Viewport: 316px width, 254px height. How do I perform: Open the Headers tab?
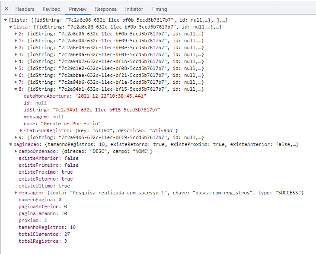point(25,9)
